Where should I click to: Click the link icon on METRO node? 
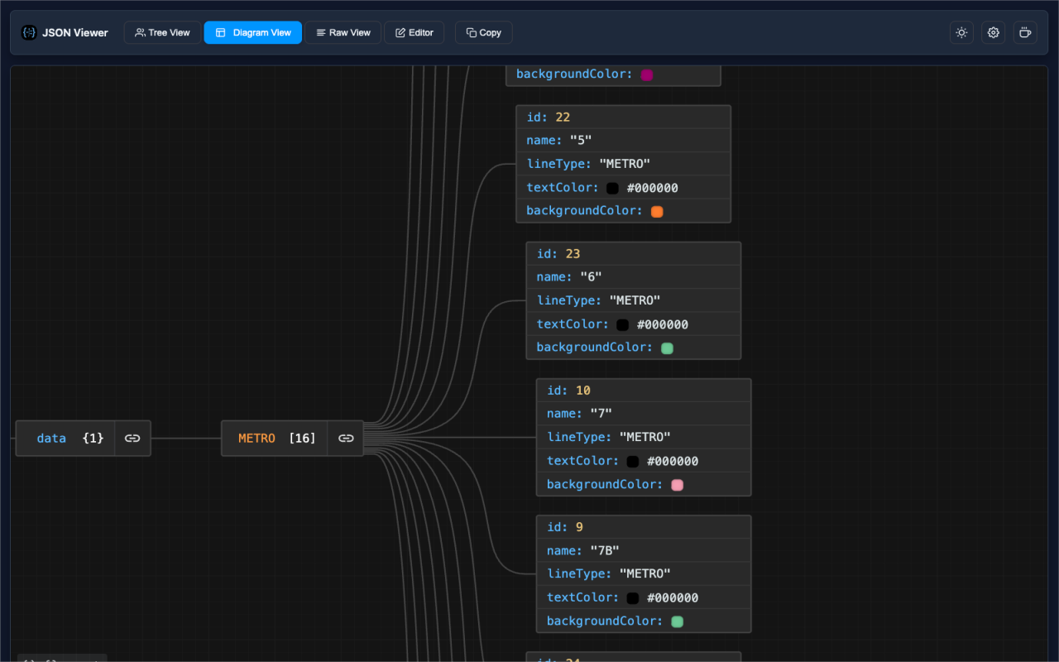tap(346, 438)
